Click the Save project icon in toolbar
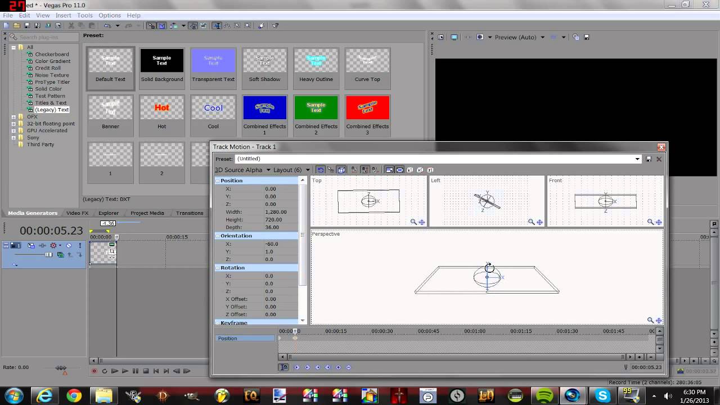The width and height of the screenshot is (720, 405). coord(27,25)
